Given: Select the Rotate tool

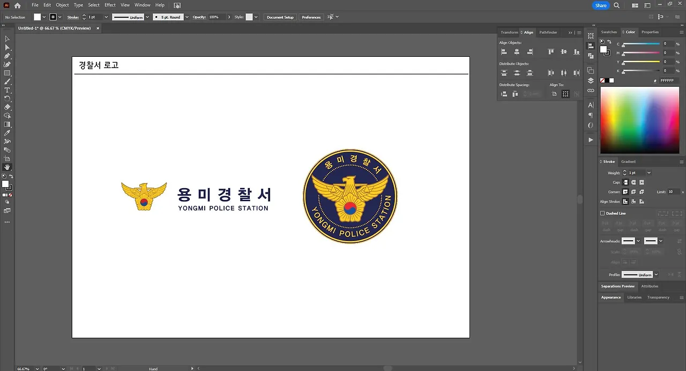Looking at the screenshot, I should pyautogui.click(x=8, y=99).
